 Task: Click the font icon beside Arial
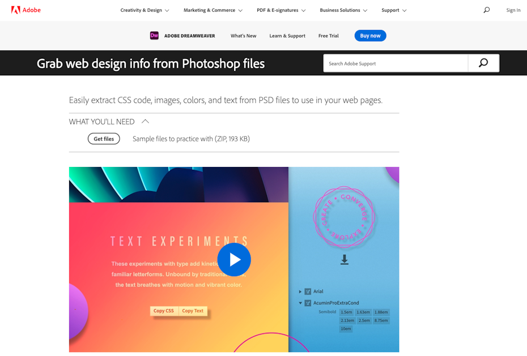coord(308,291)
